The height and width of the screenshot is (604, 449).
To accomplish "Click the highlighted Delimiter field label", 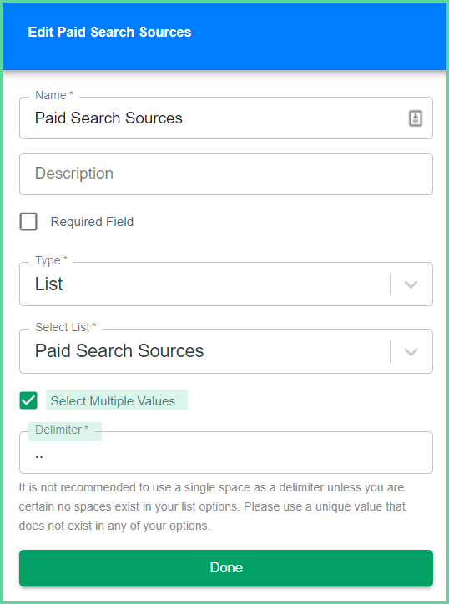I will click(x=62, y=430).
